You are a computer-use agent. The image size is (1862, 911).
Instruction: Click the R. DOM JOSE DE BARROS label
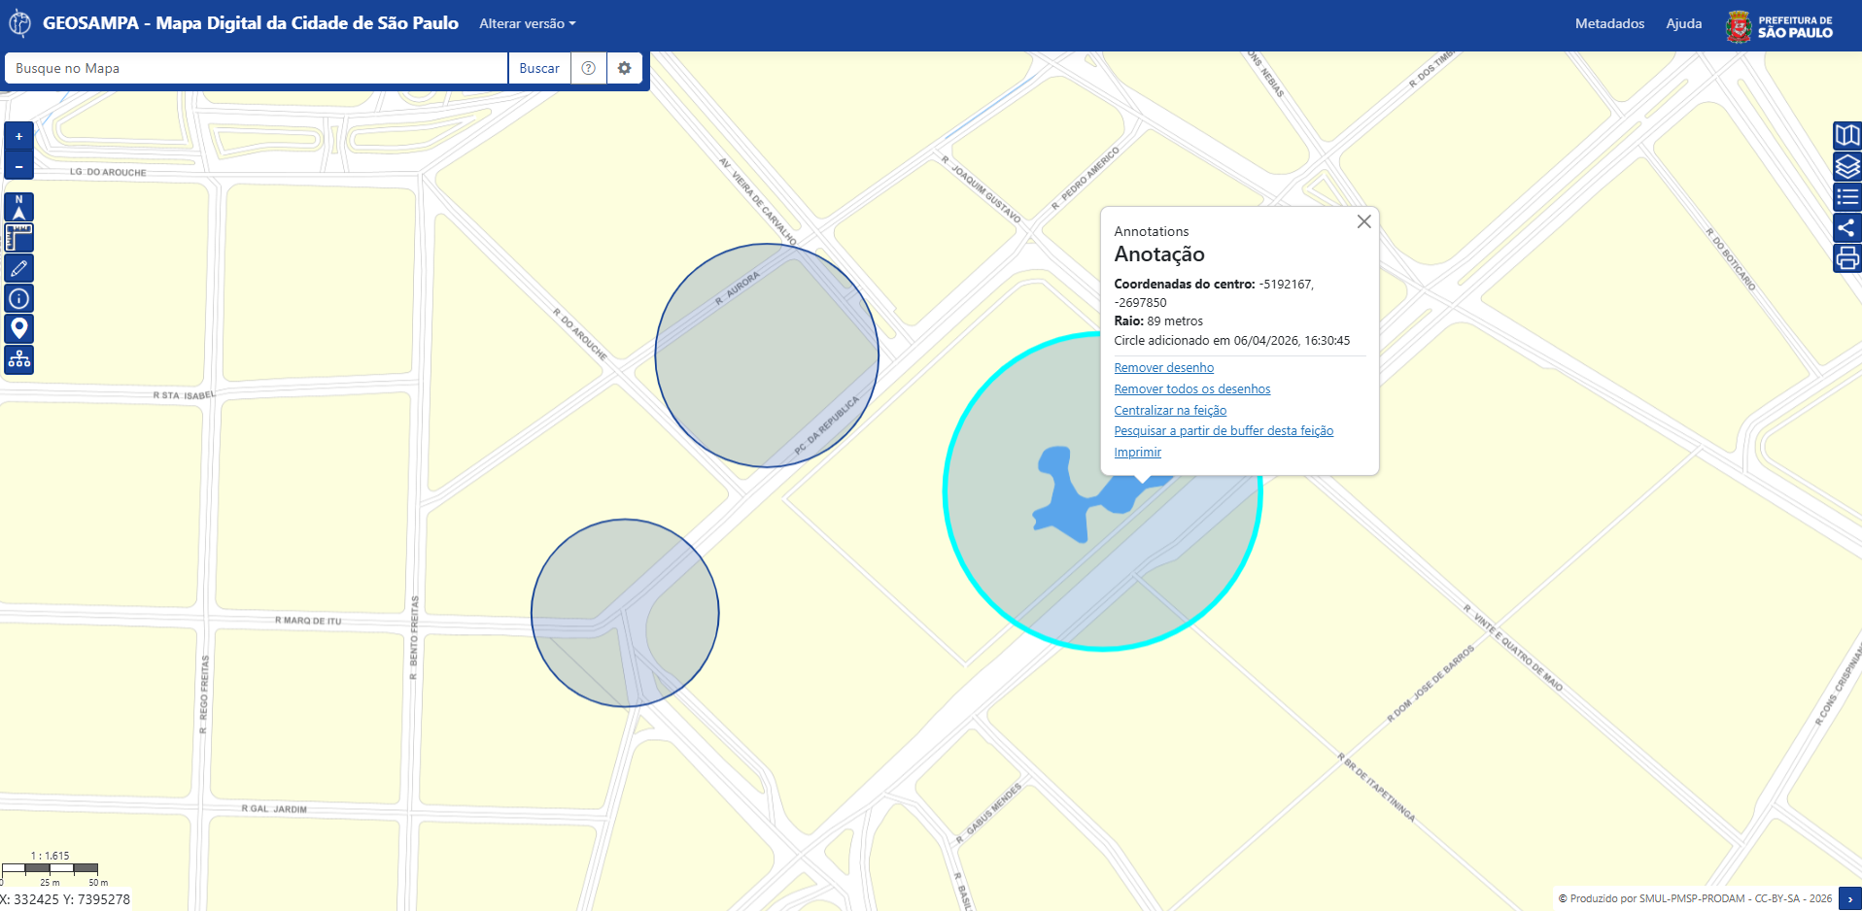[x=1431, y=685]
